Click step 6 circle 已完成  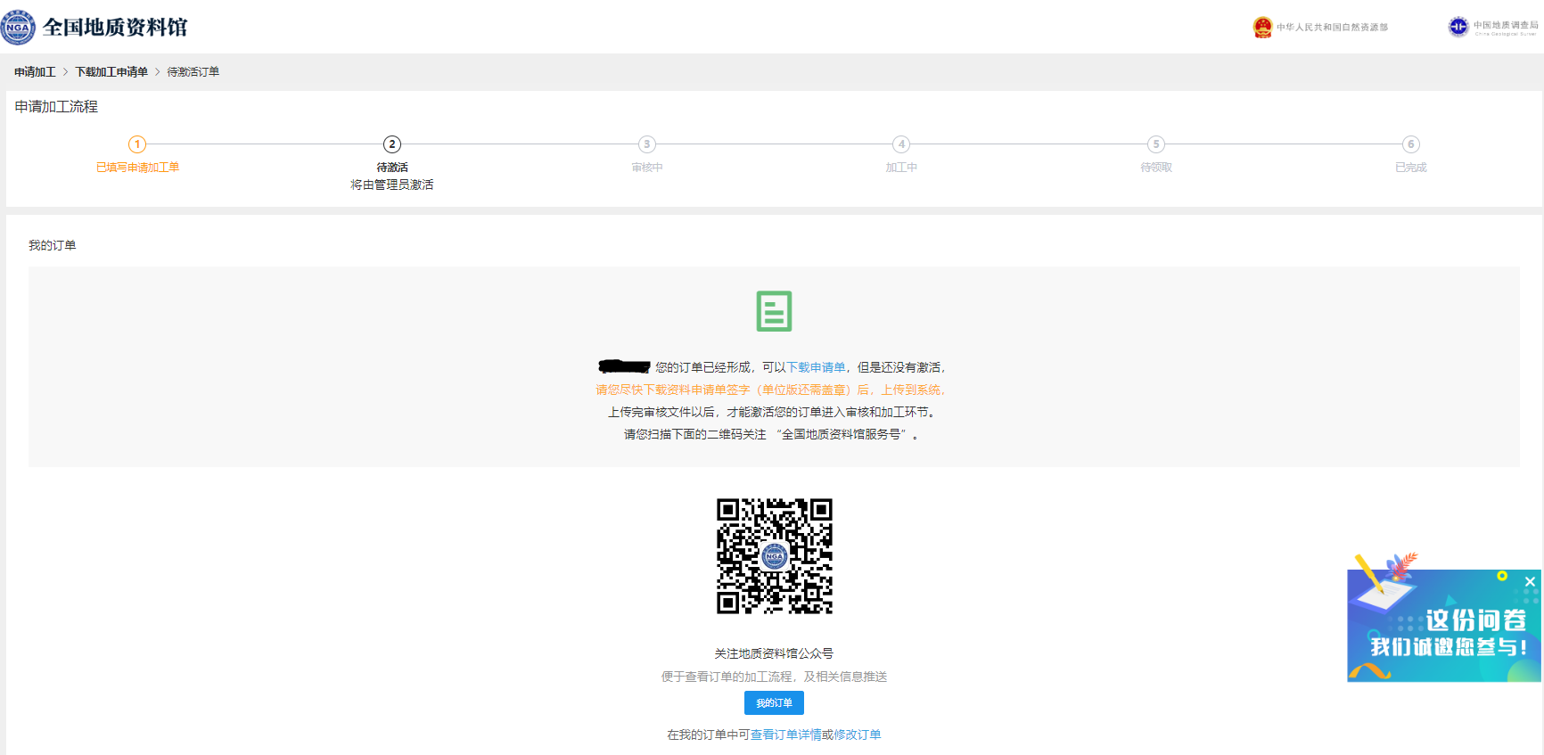tap(1410, 144)
